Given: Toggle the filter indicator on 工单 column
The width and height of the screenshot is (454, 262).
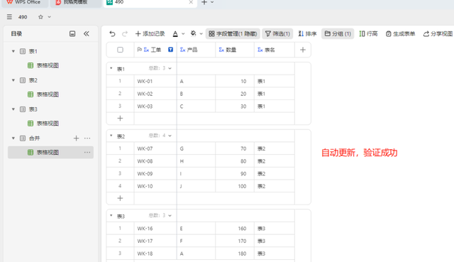Looking at the screenshot, I should 170,50.
